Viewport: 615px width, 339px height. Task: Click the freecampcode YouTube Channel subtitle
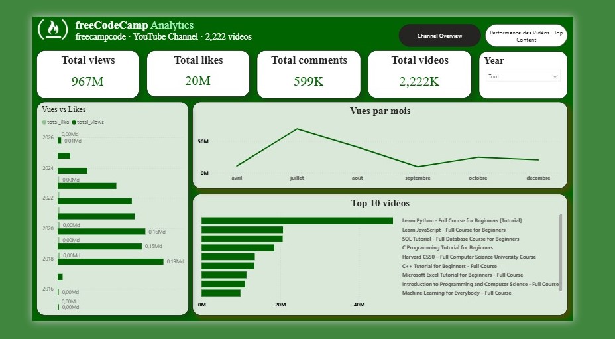point(163,37)
